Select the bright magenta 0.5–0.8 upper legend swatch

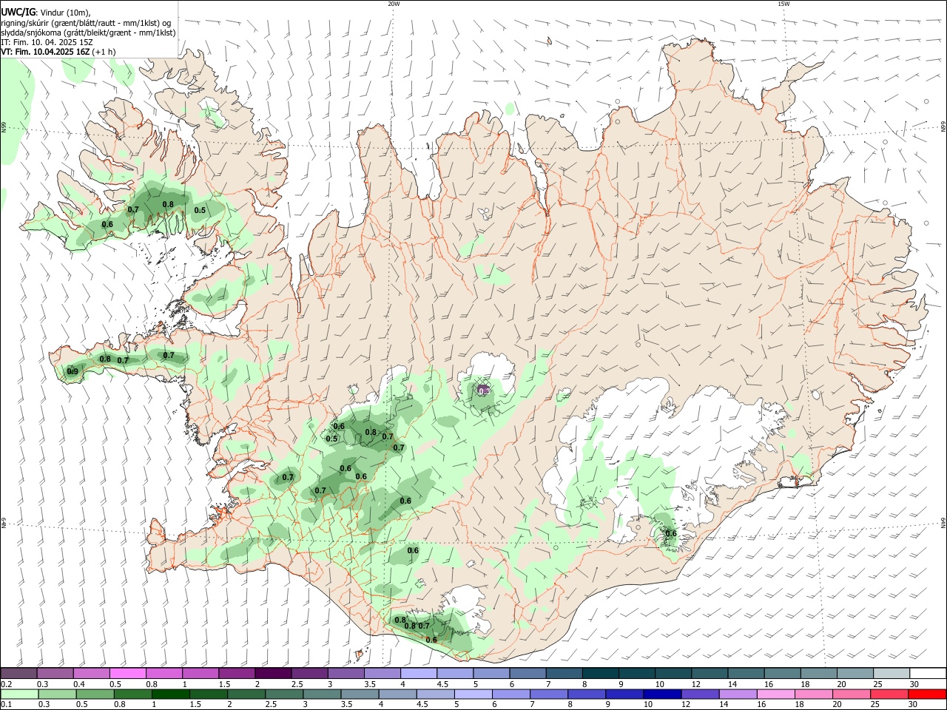click(x=128, y=673)
